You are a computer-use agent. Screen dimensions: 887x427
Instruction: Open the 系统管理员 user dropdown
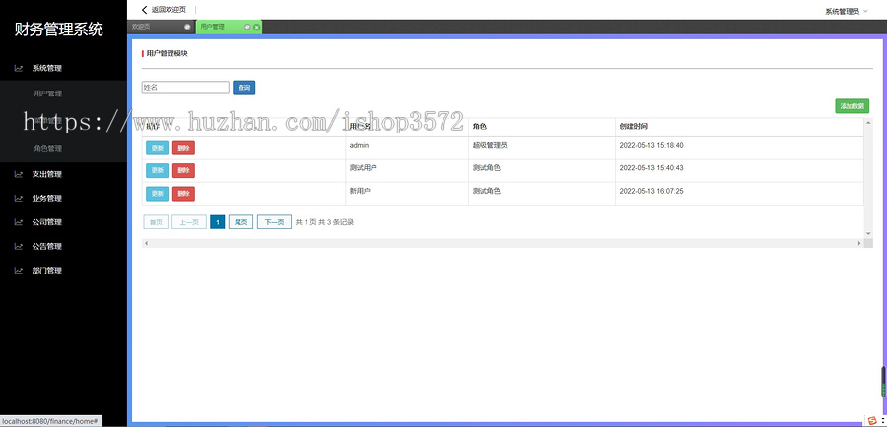846,11
